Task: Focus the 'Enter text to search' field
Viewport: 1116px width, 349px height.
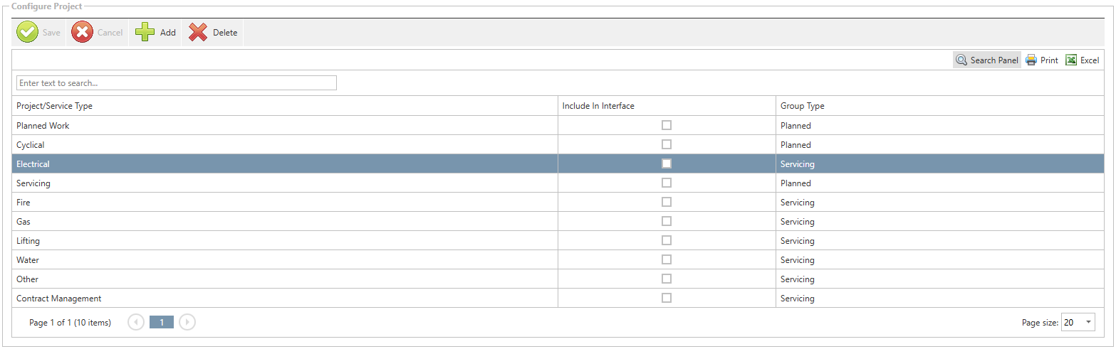Action: pos(176,83)
